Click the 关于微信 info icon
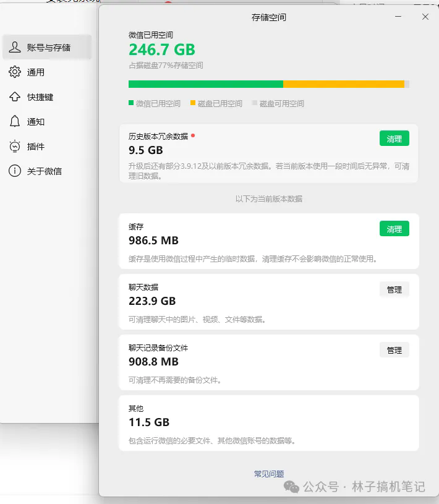Viewport: 439px width, 504px height. coord(15,171)
